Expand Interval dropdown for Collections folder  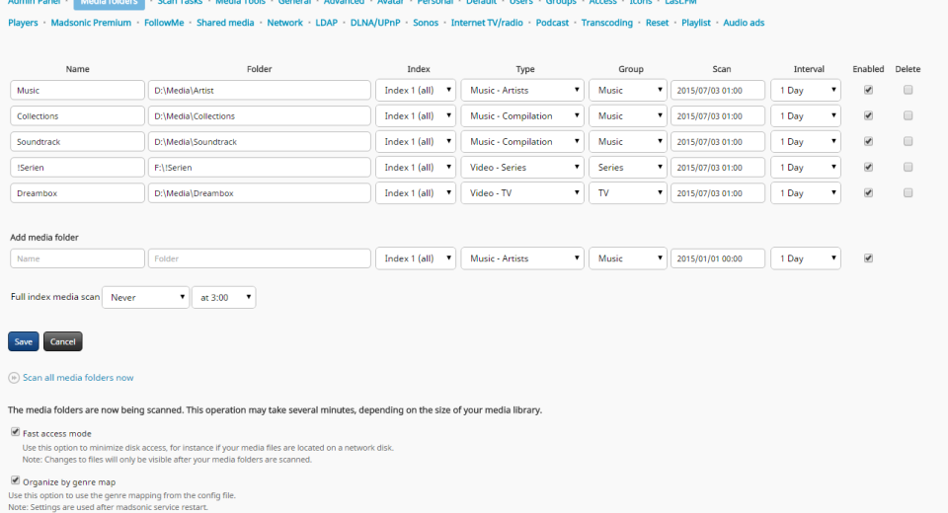pos(805,116)
